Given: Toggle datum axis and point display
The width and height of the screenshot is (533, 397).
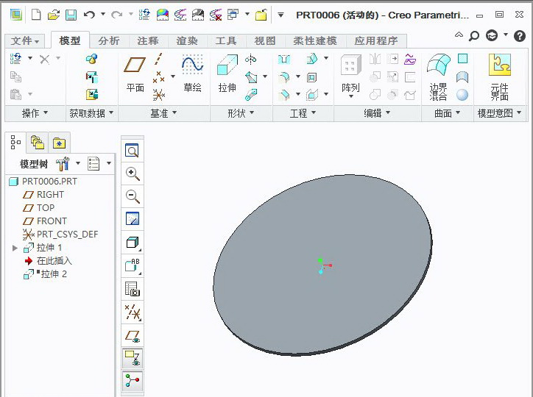Looking at the screenshot, I should 133,312.
